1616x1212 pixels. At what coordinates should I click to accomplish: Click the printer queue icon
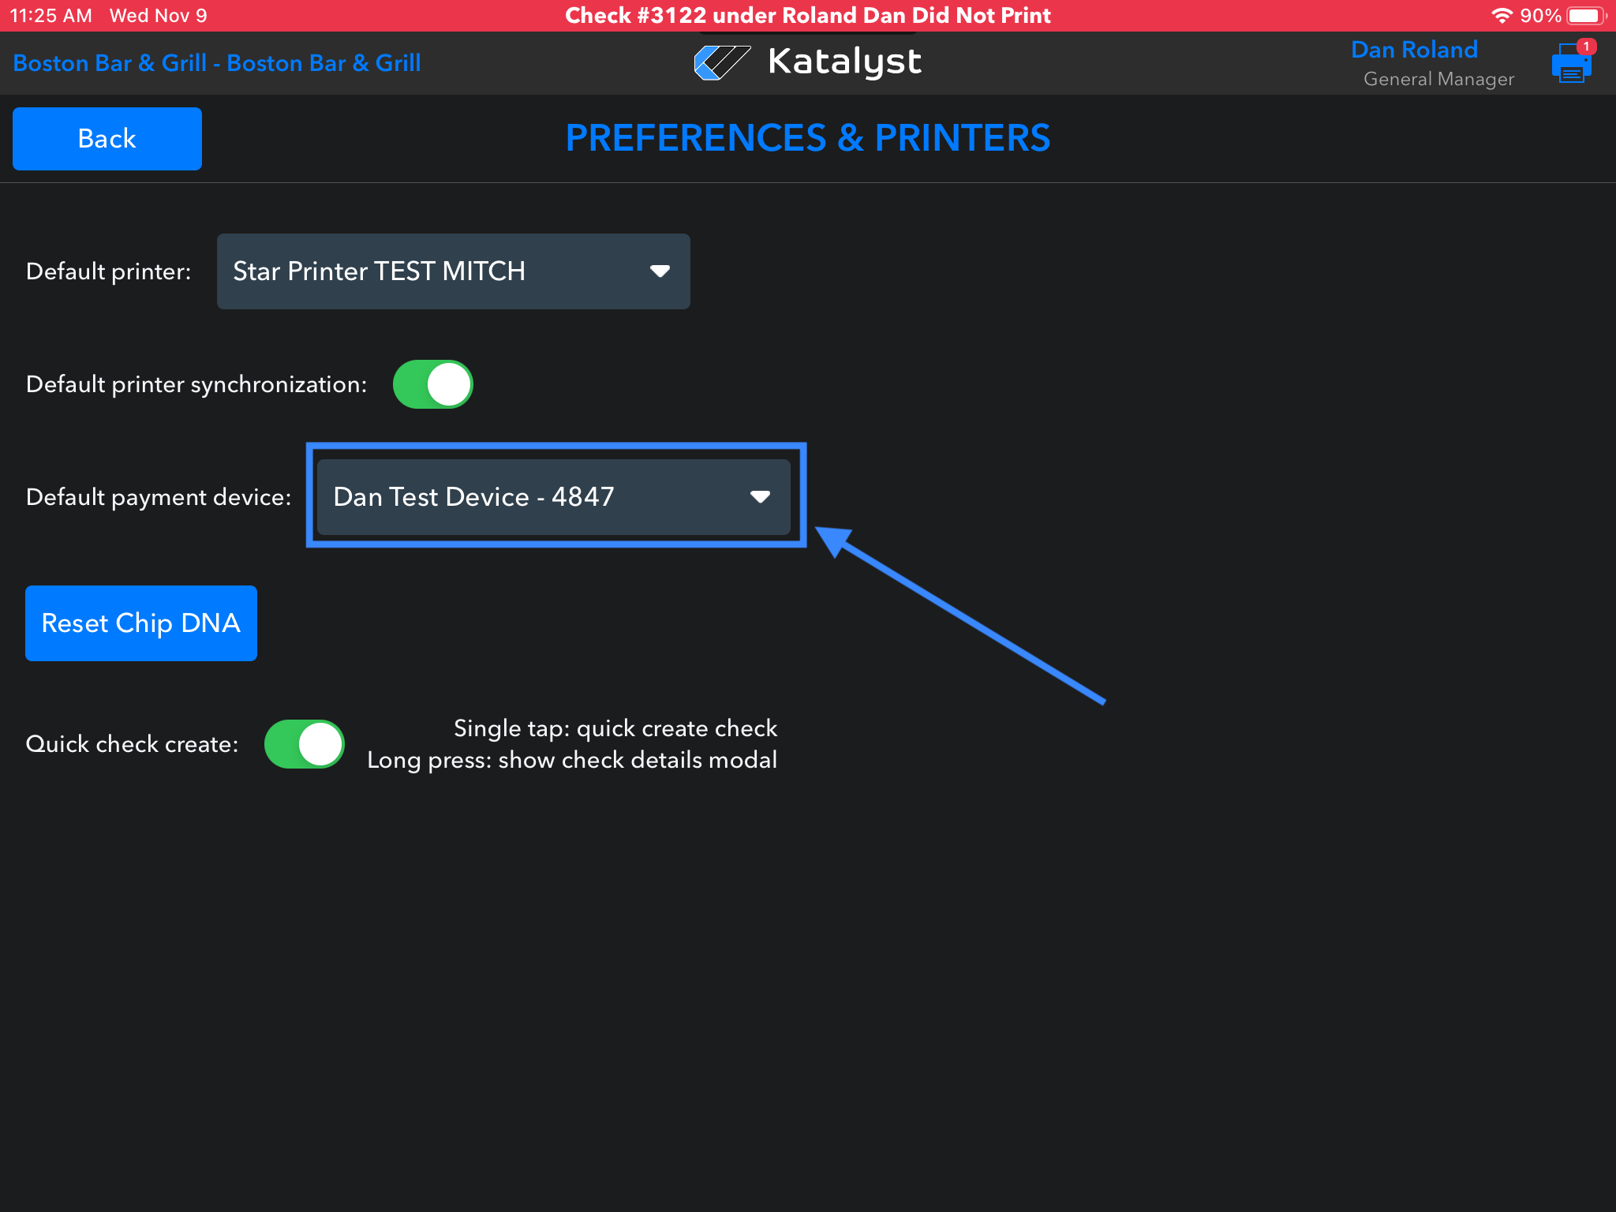coord(1570,66)
